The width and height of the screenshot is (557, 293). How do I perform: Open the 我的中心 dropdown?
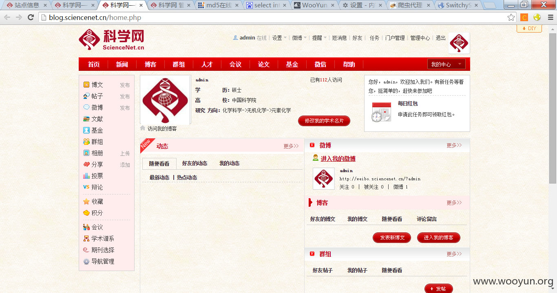click(446, 64)
